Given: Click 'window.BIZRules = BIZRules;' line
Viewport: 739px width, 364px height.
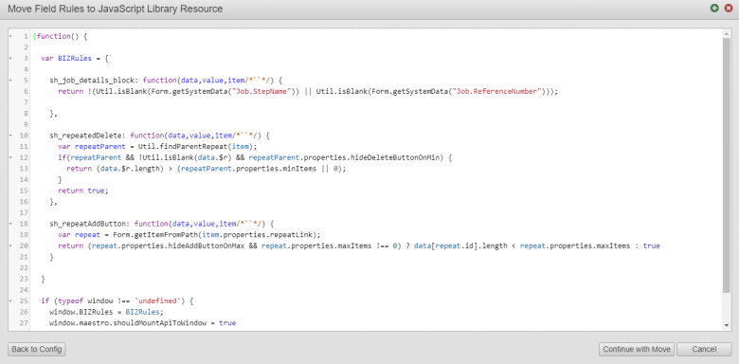Looking at the screenshot, I should click(106, 312).
